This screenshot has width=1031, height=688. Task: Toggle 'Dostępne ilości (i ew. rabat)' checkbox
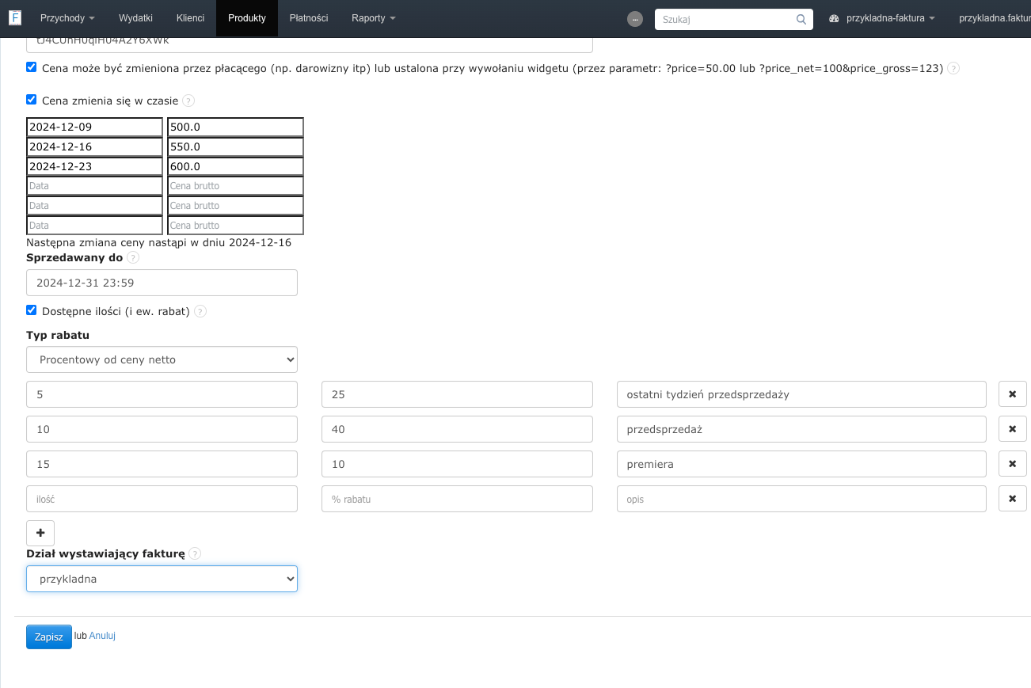click(32, 310)
